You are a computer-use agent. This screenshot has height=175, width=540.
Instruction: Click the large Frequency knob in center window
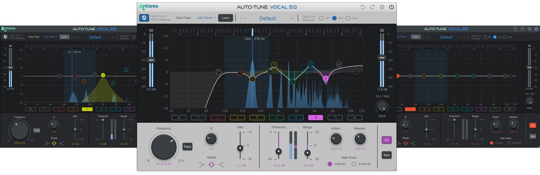tap(164, 147)
